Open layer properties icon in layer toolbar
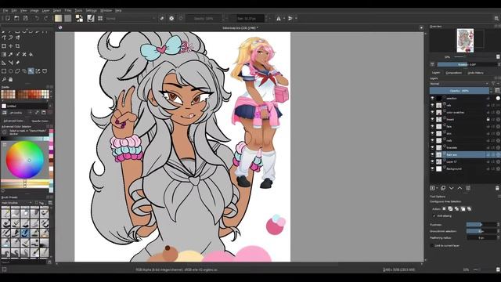Viewport: 501px width, 282px height. pos(468,188)
